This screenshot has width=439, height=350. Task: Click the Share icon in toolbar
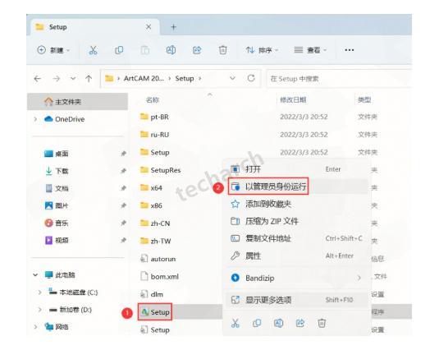pos(197,50)
